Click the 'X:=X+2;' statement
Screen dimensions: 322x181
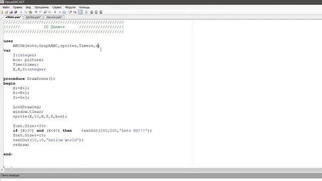[x=21, y=88]
